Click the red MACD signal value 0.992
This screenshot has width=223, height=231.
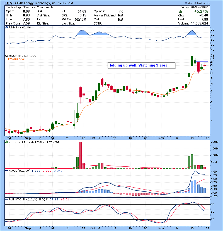pyautogui.click(x=47, y=171)
